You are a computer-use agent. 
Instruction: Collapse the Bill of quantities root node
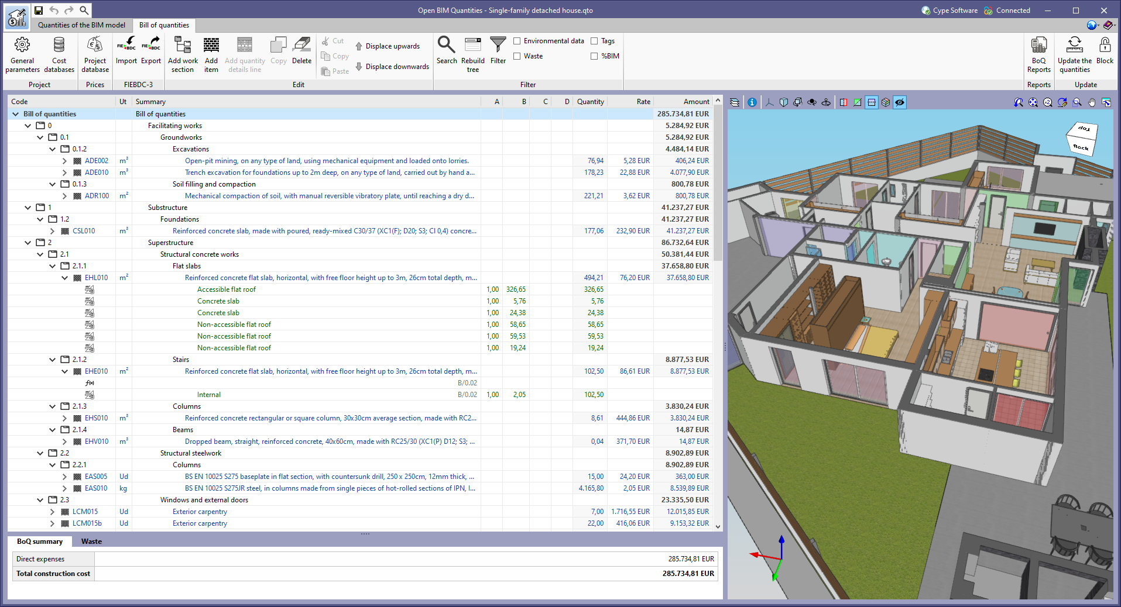[x=15, y=113]
